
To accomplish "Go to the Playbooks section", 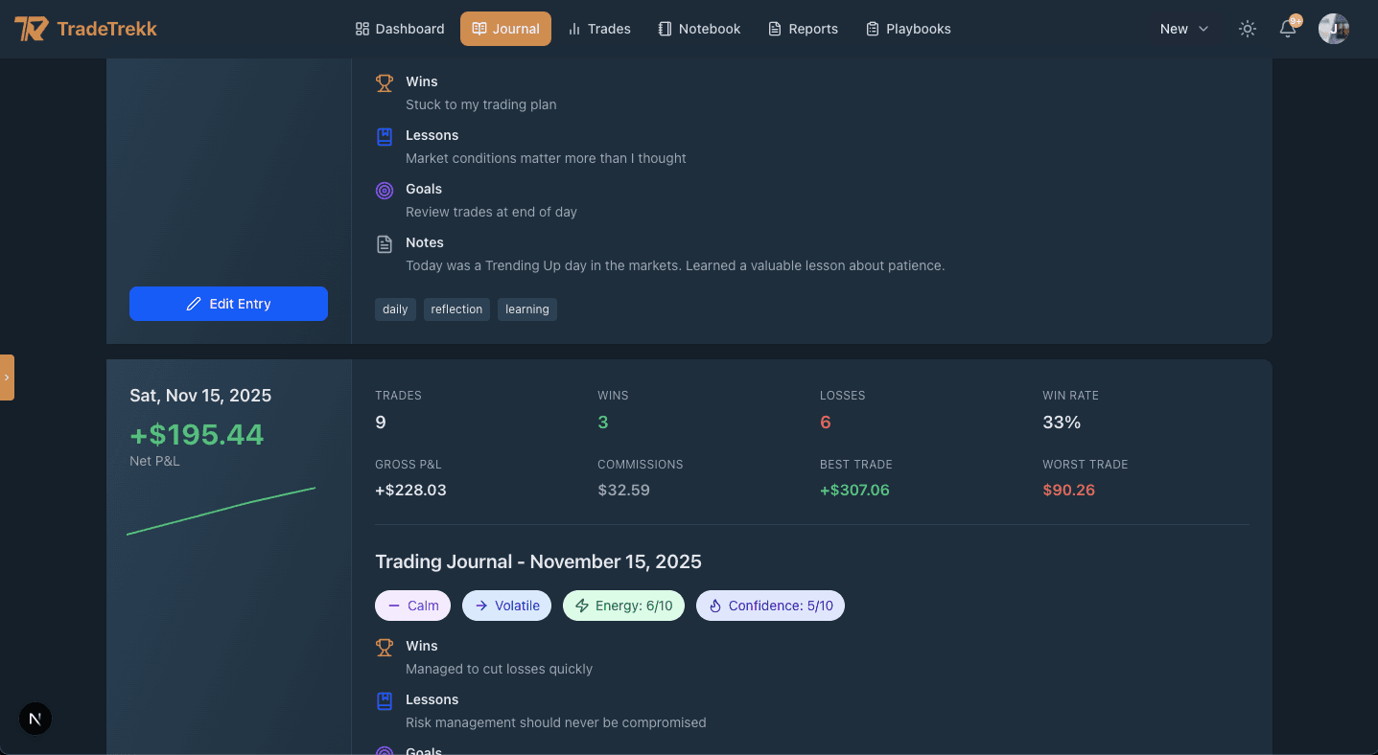I will (907, 29).
